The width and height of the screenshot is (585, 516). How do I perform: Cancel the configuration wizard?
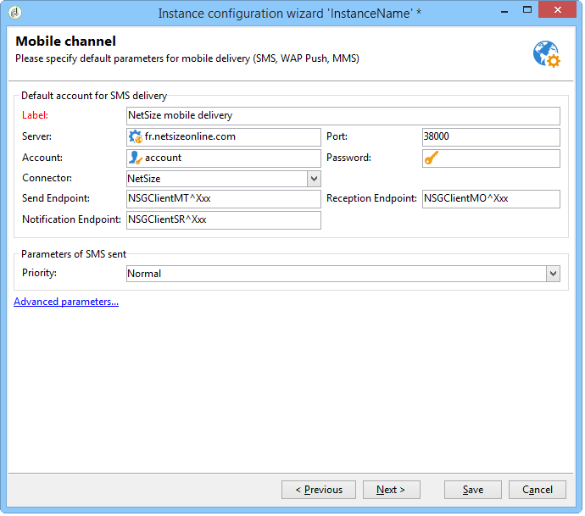click(x=538, y=490)
